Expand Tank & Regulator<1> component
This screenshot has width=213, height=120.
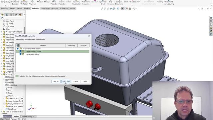pyautogui.click(x=1, y=112)
